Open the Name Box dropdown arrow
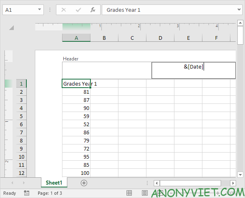Viewport: 245px width, 198px height. coord(39,10)
